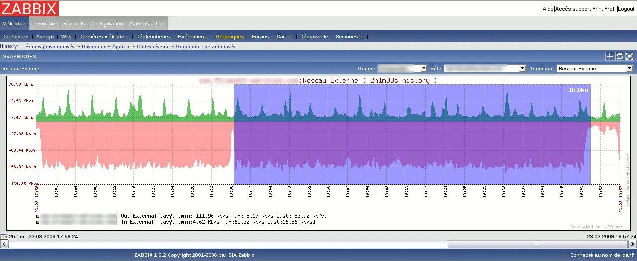Image resolution: width=637 pixels, height=261 pixels.
Task: Toggle fullscreen mode icon
Action: 630,56
